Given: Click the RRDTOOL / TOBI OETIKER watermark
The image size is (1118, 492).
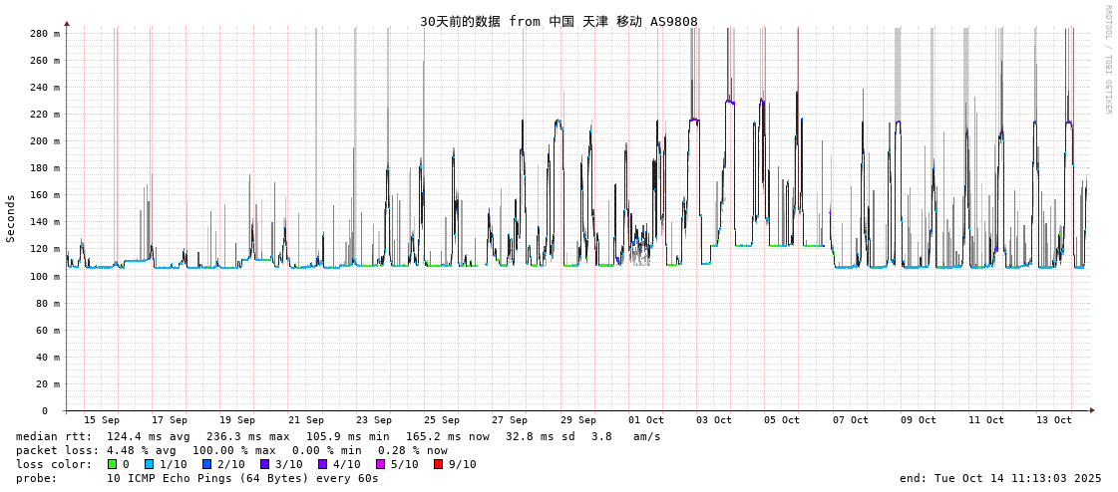Looking at the screenshot, I should point(1107,60).
